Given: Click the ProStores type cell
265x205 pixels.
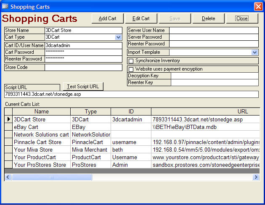Looking at the screenshot, I should point(90,165).
